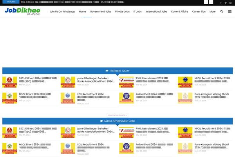Open the Current Affairs menu
The image size is (235, 157).
click(x=179, y=11)
